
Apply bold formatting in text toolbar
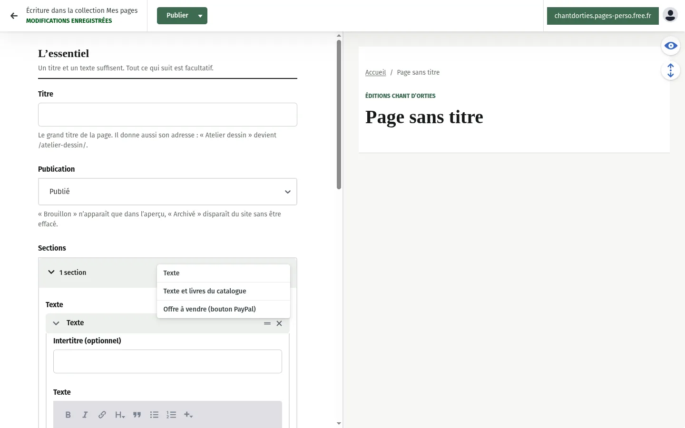point(68,415)
